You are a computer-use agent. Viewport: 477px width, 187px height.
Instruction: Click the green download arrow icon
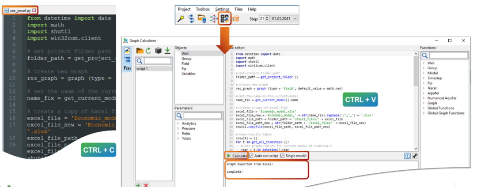click(167, 51)
